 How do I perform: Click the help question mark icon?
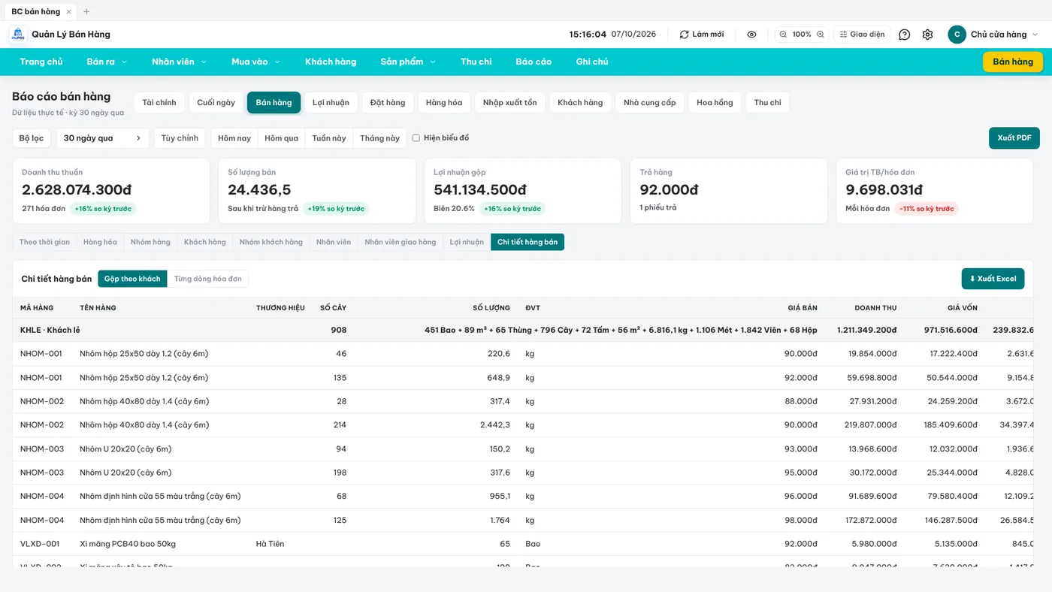pos(905,35)
